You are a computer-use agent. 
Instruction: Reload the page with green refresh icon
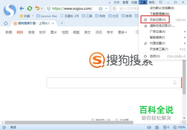(x=29, y=8)
